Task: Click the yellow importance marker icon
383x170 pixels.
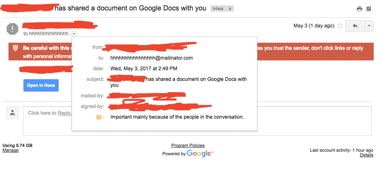Action: (x=99, y=117)
